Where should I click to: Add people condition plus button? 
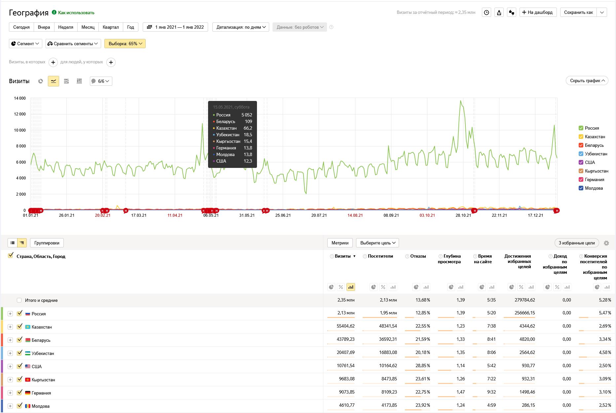(x=111, y=62)
